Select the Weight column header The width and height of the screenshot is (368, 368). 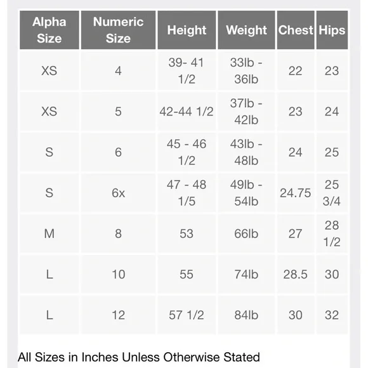(x=246, y=30)
